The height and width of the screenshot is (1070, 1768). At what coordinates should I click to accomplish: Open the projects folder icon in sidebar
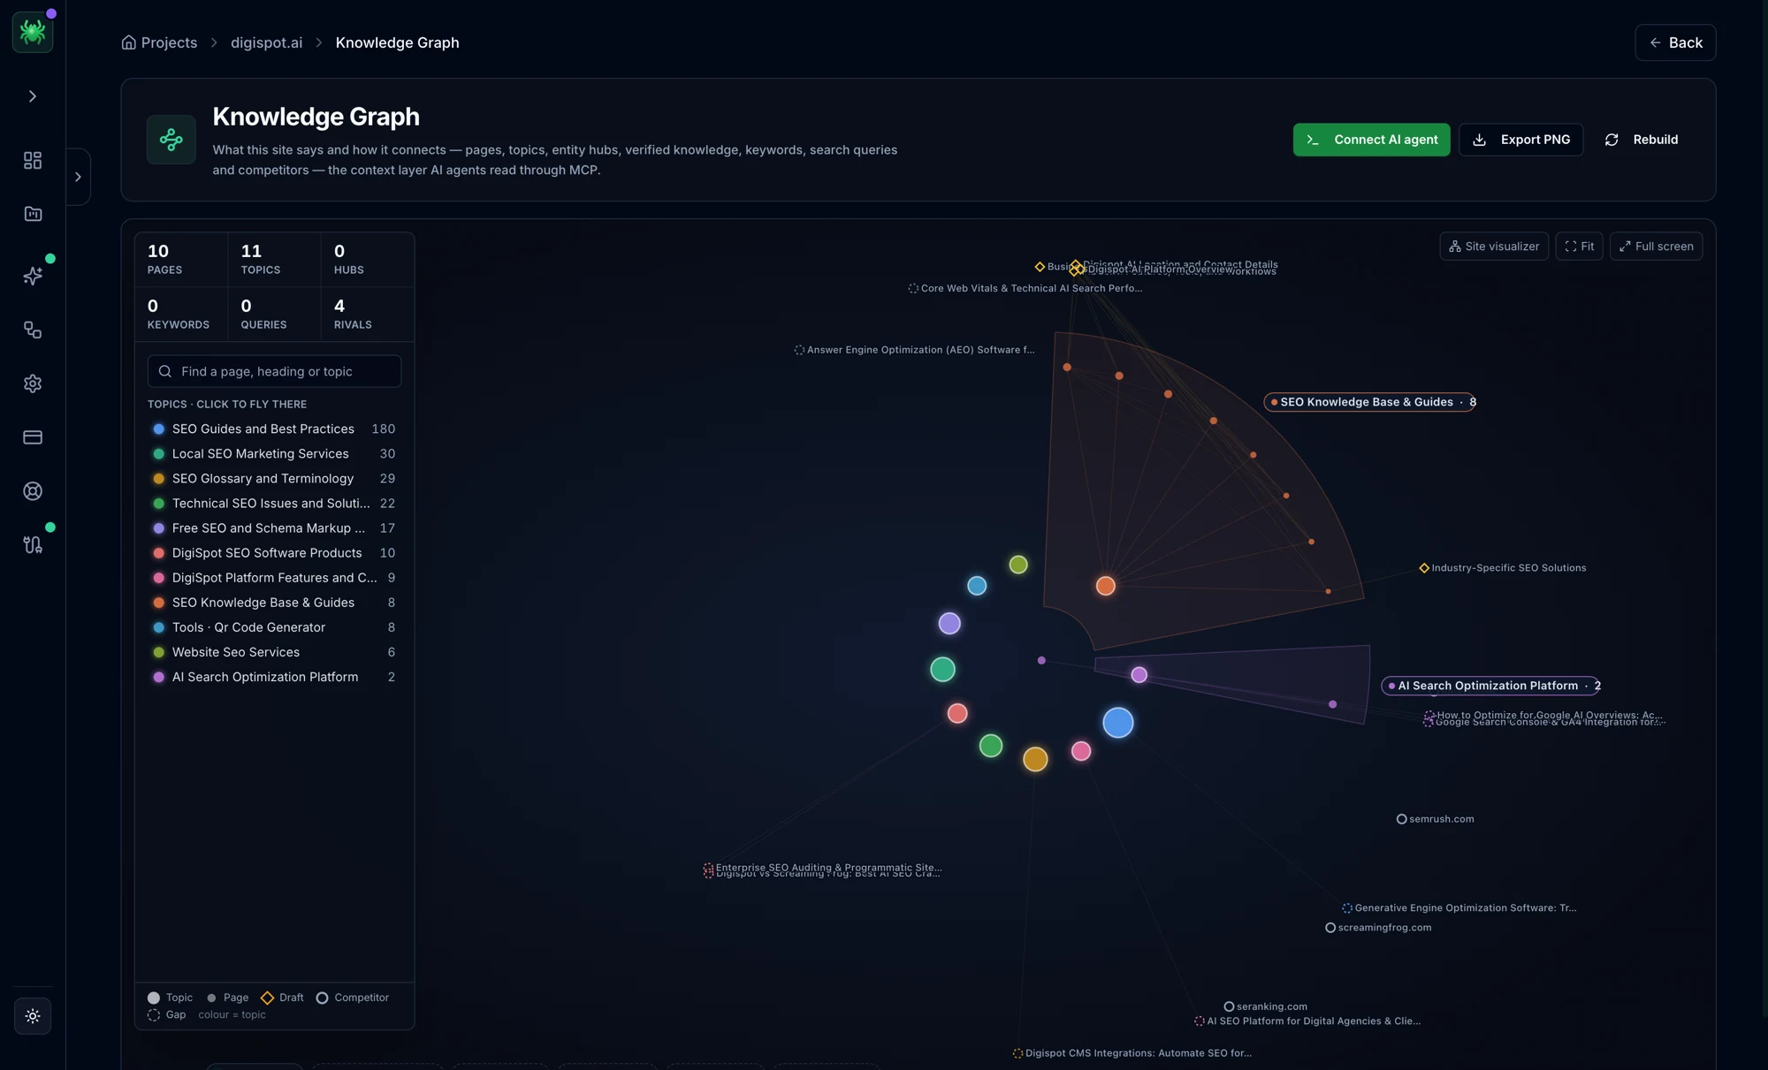point(33,214)
